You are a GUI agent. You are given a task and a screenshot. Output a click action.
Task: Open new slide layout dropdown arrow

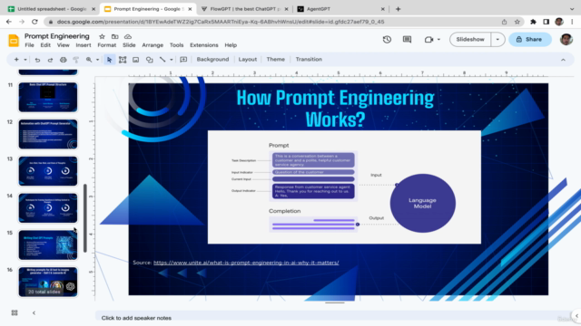(x=25, y=60)
